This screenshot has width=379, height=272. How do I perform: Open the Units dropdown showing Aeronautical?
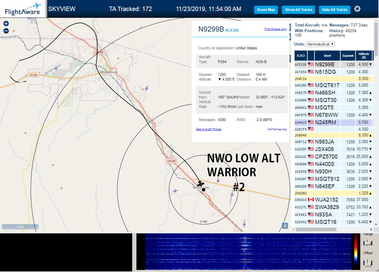pyautogui.click(x=320, y=44)
